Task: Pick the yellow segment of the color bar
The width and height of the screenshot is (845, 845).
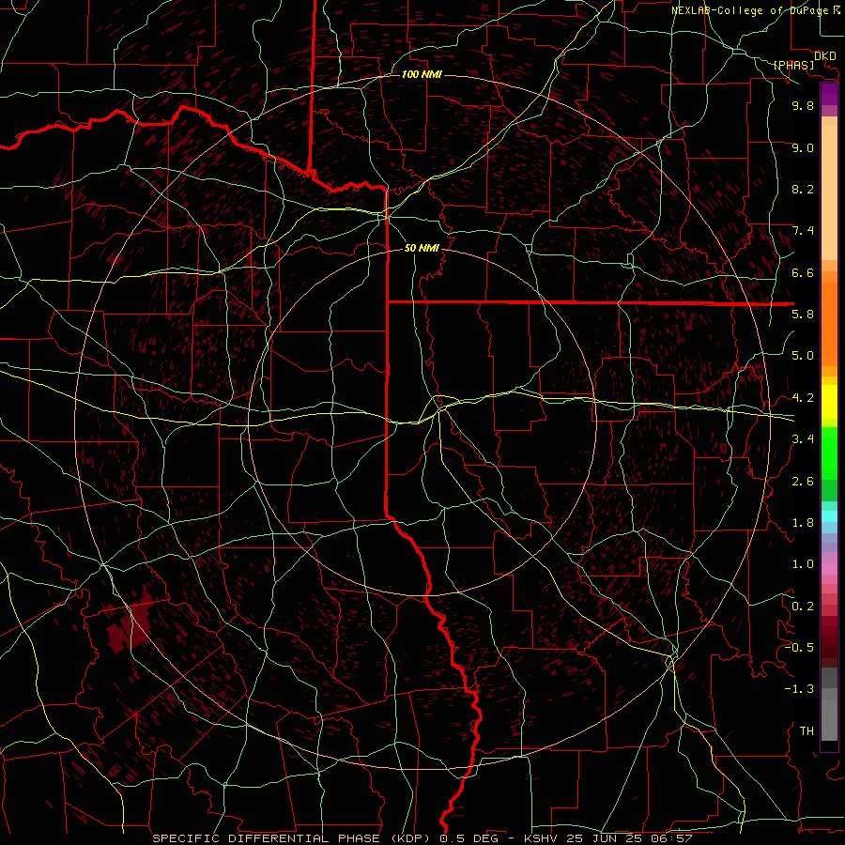Action: click(x=829, y=402)
